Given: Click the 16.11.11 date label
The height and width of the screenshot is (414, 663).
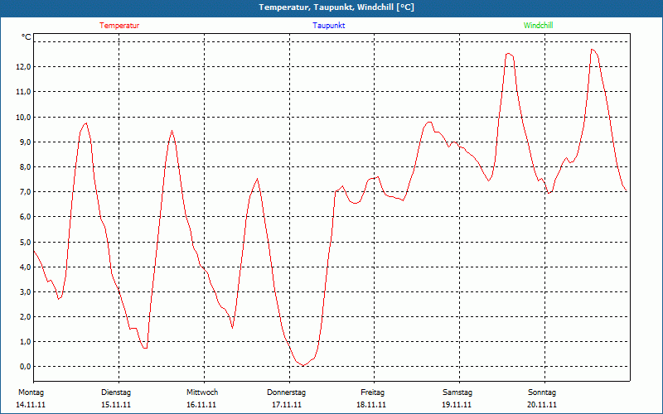Looking at the screenshot, I should [201, 405].
